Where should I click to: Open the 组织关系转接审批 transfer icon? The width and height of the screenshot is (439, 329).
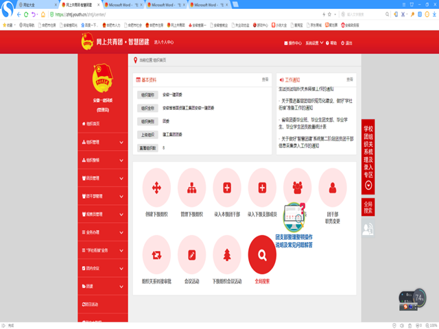tap(156, 254)
